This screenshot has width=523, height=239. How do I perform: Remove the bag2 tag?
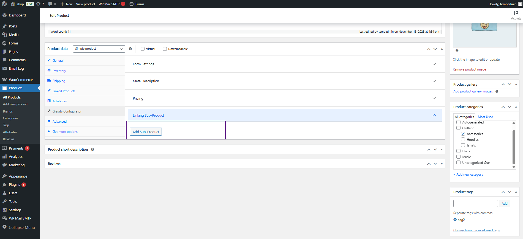[x=455, y=220]
